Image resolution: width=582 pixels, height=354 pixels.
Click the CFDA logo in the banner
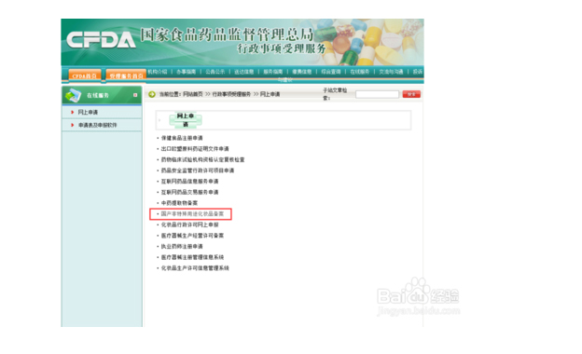pos(101,40)
